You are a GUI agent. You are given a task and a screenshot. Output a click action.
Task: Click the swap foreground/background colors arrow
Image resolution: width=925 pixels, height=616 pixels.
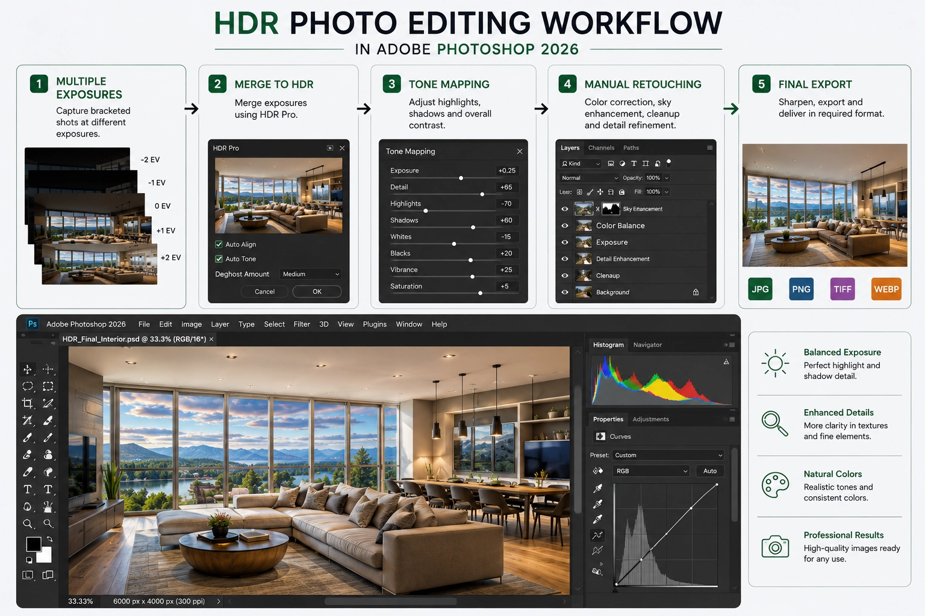click(49, 539)
